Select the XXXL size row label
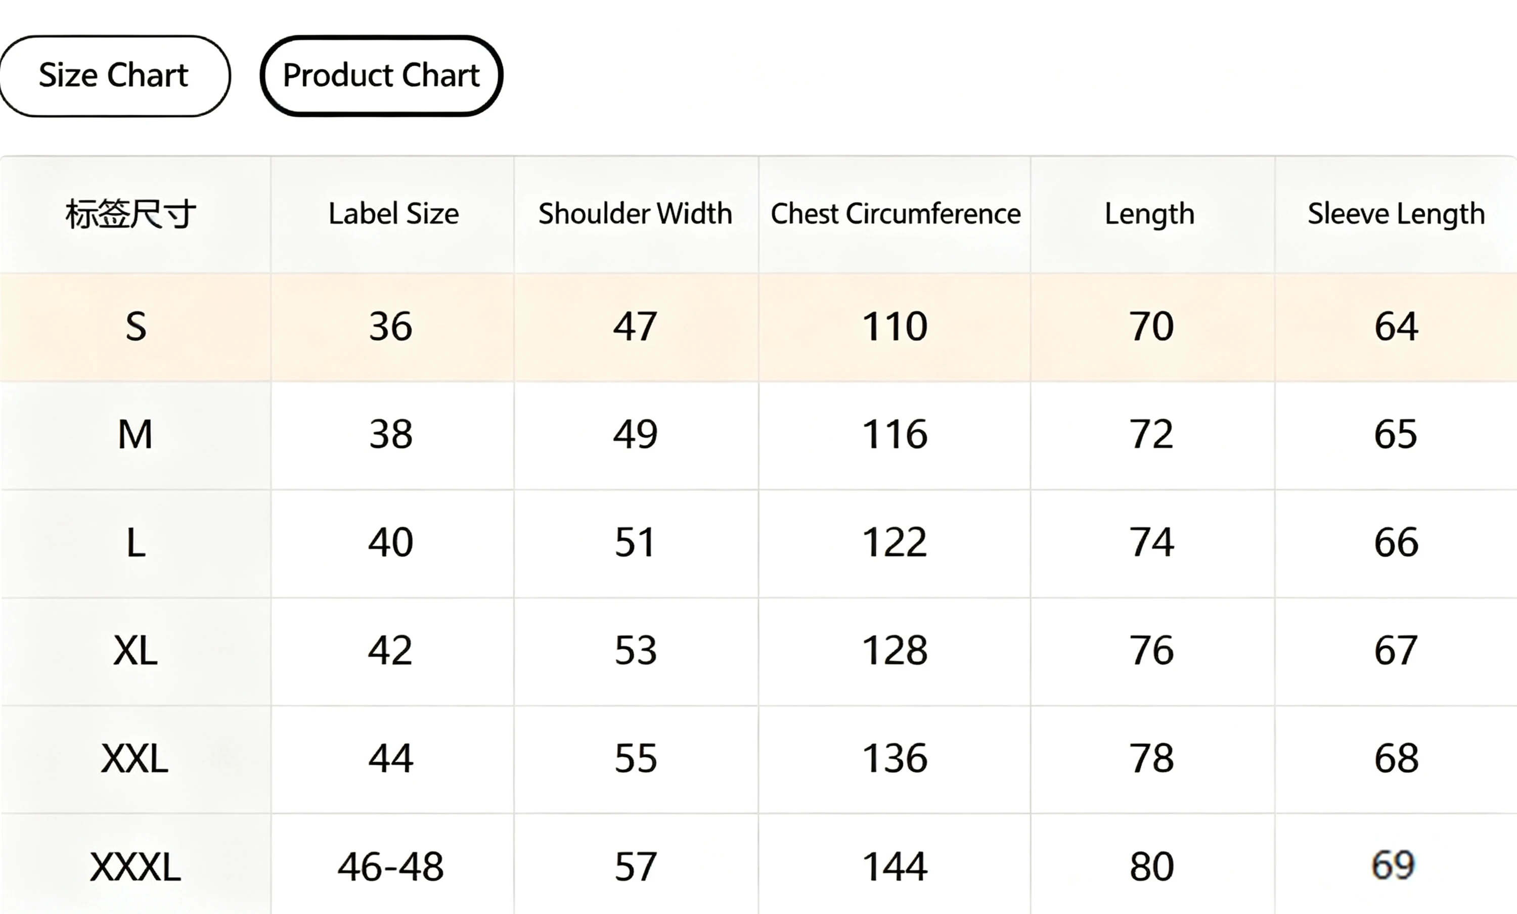The image size is (1517, 914). pyautogui.click(x=136, y=867)
